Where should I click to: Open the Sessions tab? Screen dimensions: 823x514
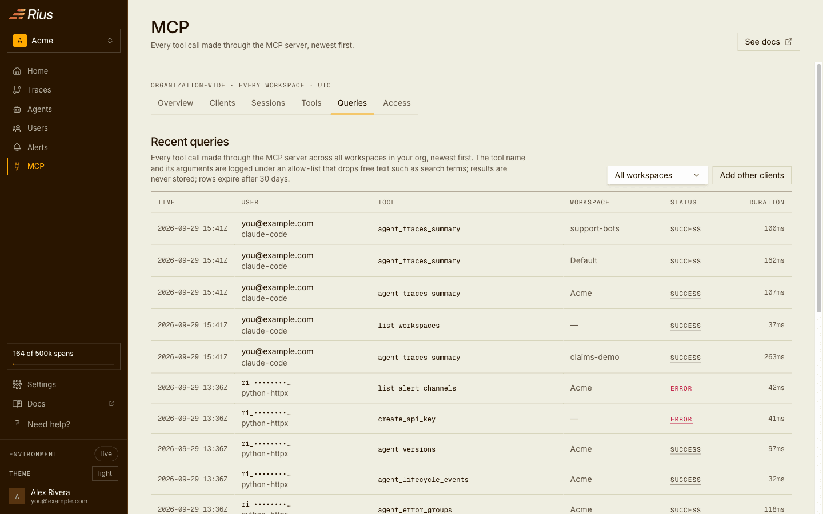(x=268, y=103)
